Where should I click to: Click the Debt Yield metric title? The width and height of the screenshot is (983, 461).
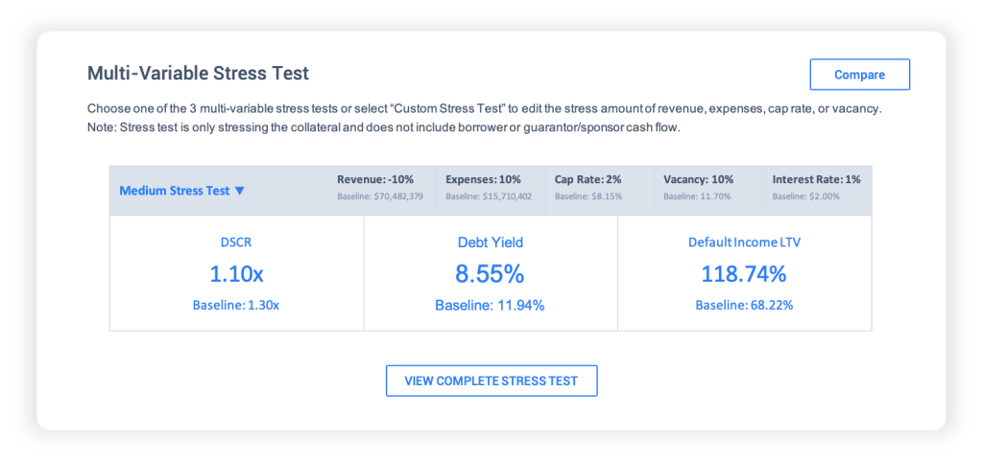click(x=490, y=242)
